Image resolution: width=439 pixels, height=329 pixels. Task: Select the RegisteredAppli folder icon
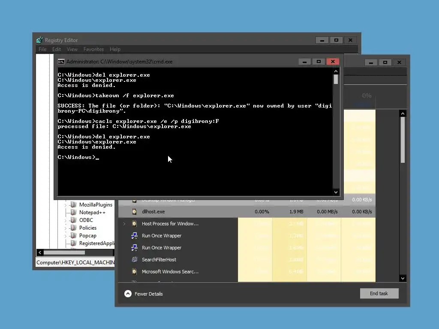click(x=73, y=243)
